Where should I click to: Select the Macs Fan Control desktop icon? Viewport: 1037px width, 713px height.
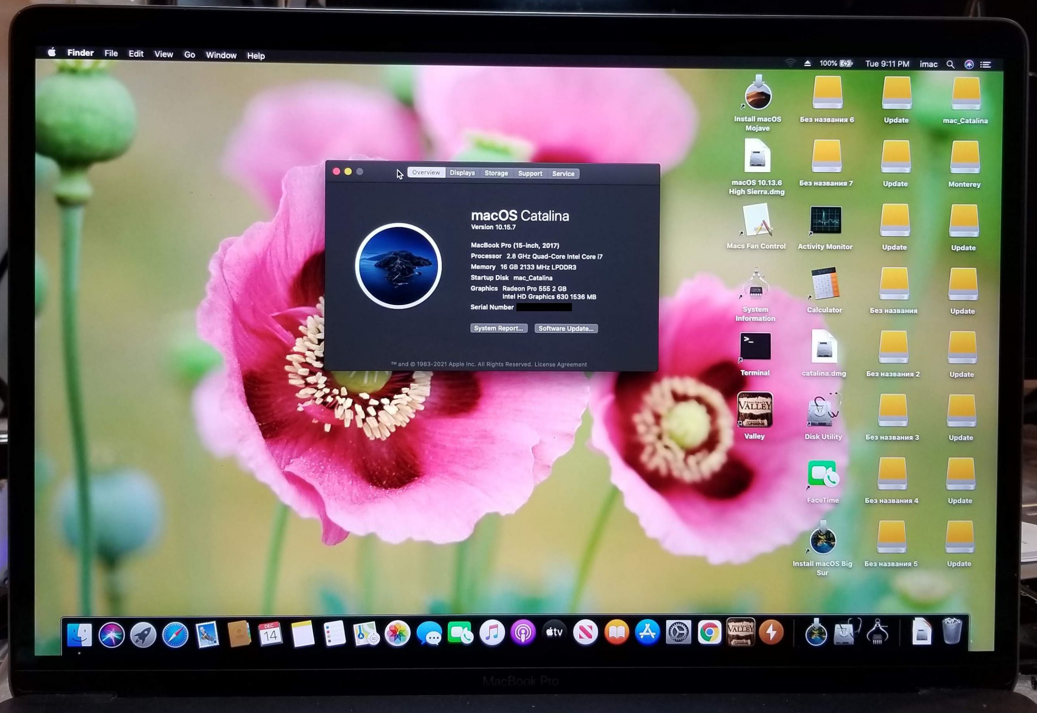(756, 221)
